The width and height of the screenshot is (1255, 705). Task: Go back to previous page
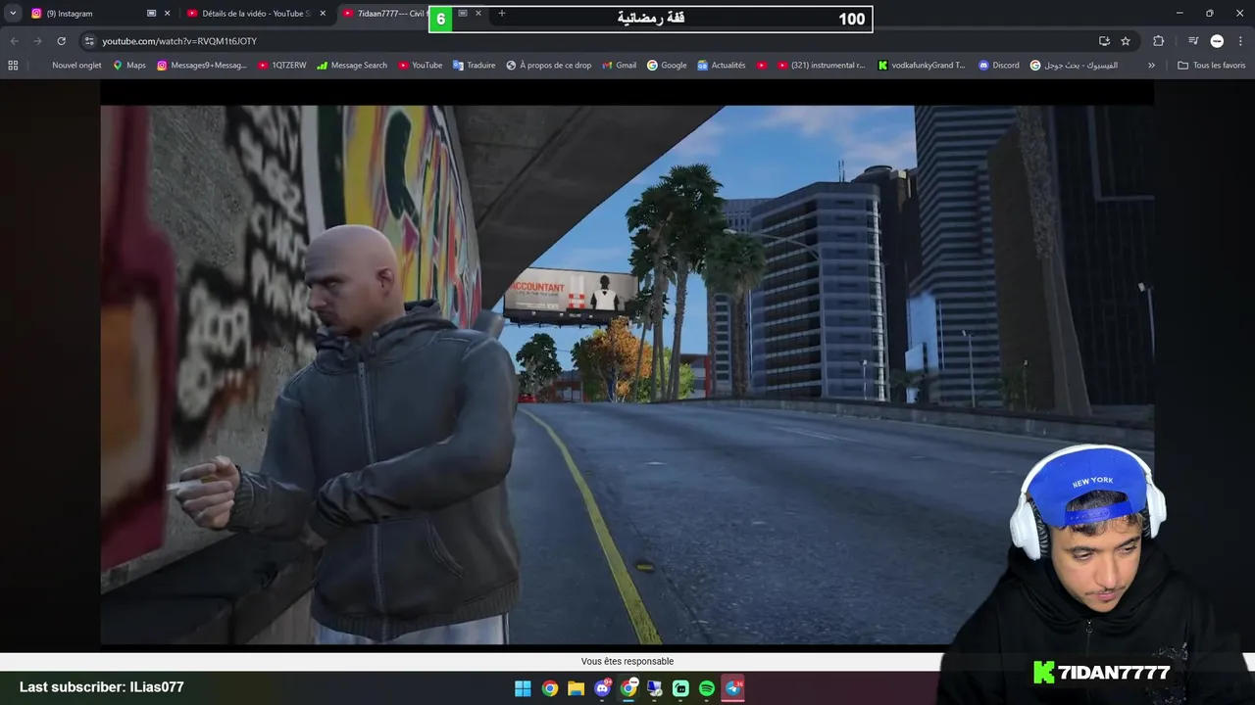click(14, 41)
